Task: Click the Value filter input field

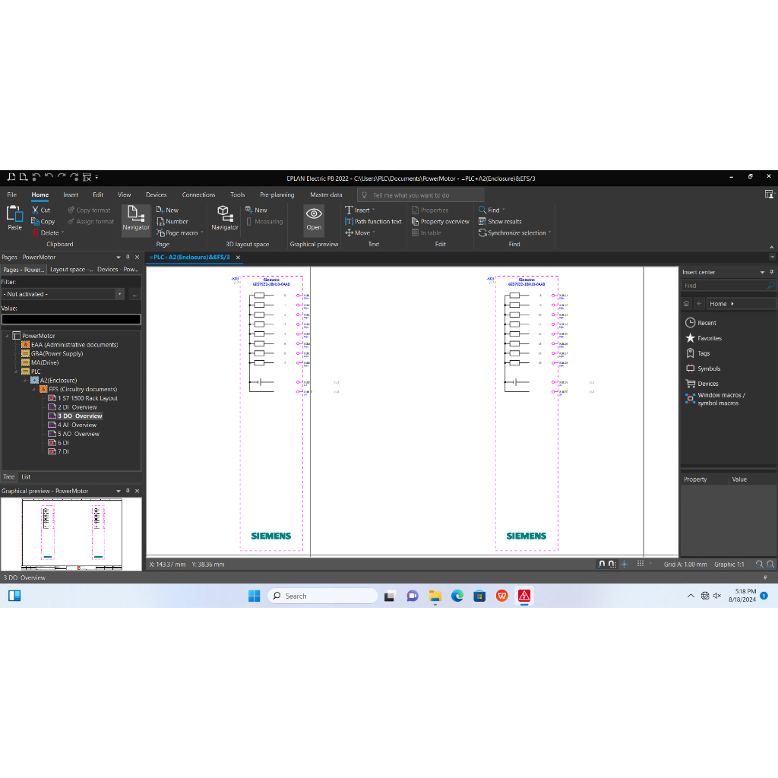Action: click(71, 319)
